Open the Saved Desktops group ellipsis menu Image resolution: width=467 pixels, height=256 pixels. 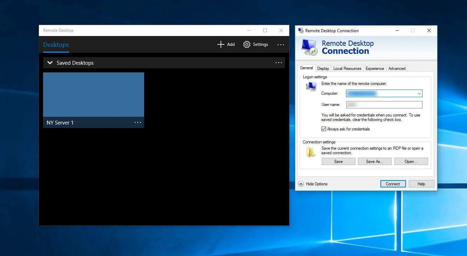279,63
